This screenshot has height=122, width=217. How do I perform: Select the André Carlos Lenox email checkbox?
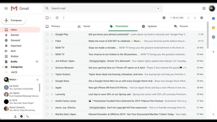coord(47,101)
